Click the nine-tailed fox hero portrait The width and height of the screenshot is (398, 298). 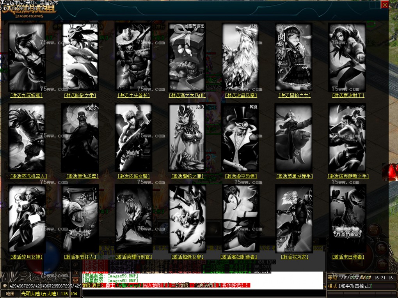(x=27, y=57)
